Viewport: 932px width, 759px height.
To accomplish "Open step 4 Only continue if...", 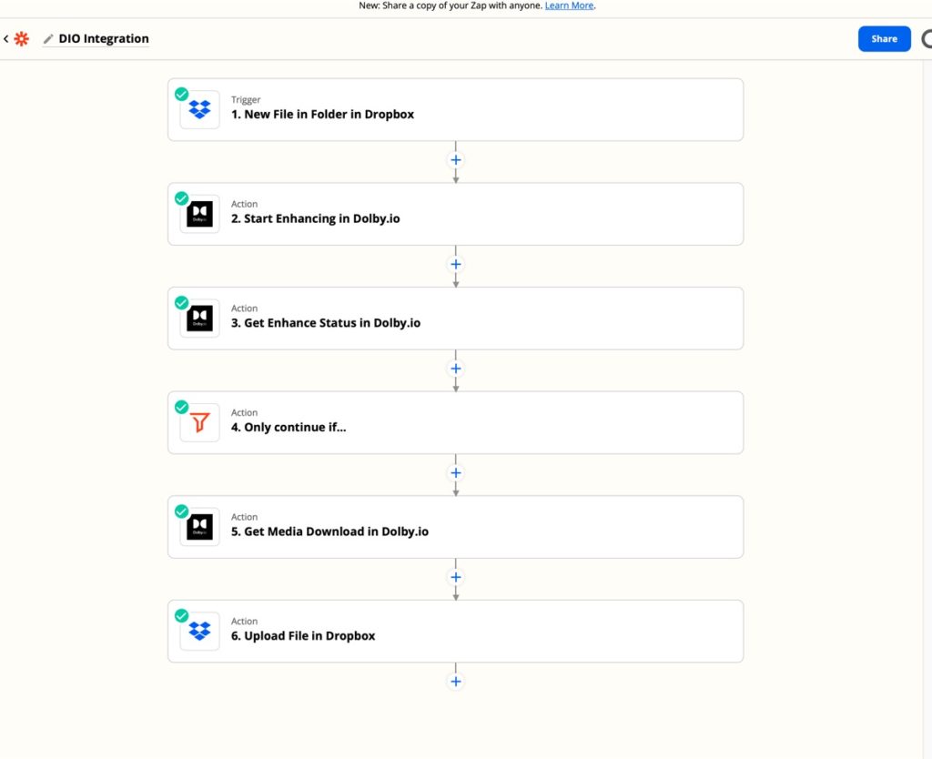I will coord(455,422).
